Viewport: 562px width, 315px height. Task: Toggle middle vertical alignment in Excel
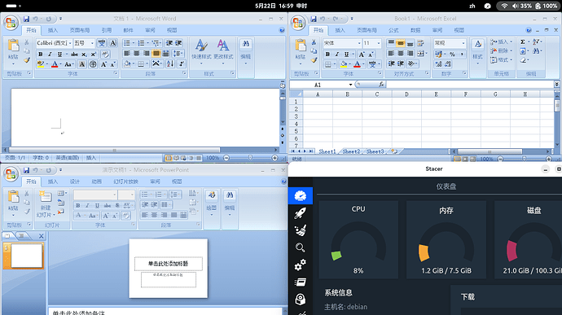(x=401, y=43)
